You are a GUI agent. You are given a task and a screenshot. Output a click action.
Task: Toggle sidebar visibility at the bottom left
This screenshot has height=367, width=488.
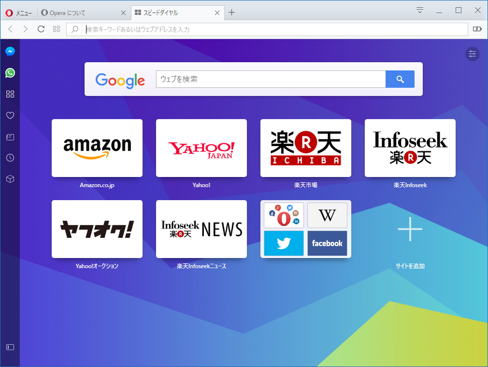pos(10,347)
